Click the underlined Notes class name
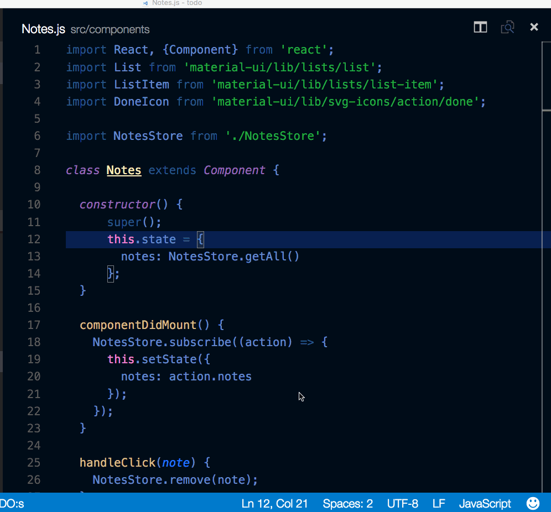551x512 pixels. click(x=123, y=170)
